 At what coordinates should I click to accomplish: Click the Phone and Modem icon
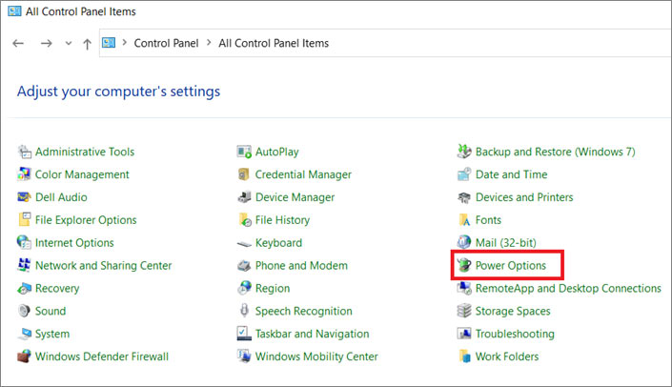pyautogui.click(x=244, y=265)
